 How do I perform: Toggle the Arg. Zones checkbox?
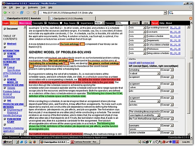click(x=78, y=23)
